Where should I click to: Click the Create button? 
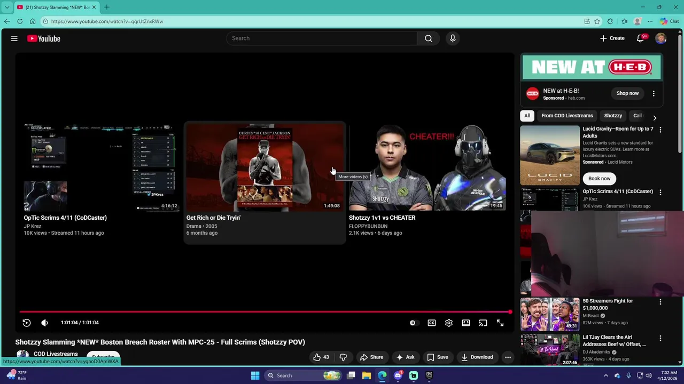point(612,38)
